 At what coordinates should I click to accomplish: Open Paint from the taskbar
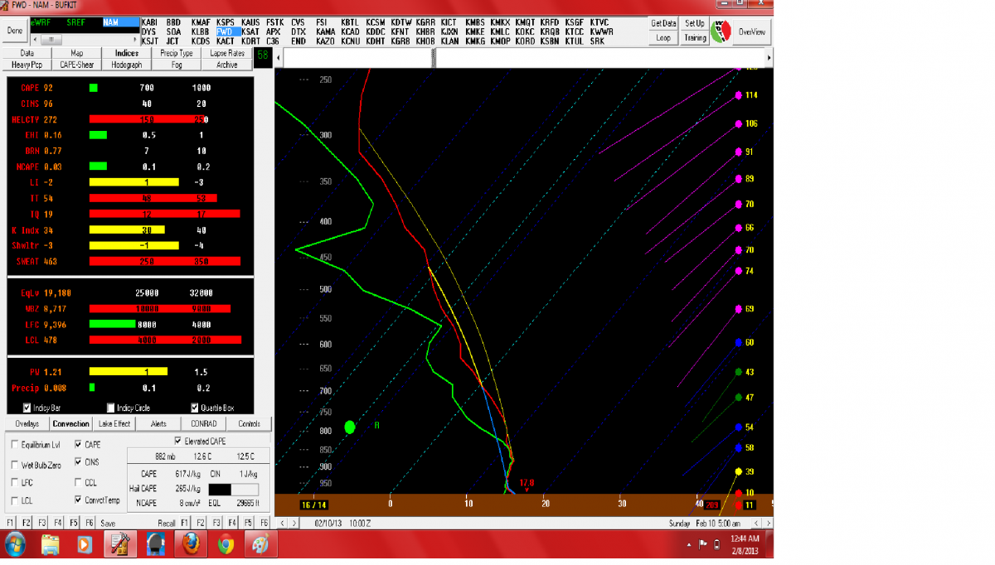click(260, 545)
